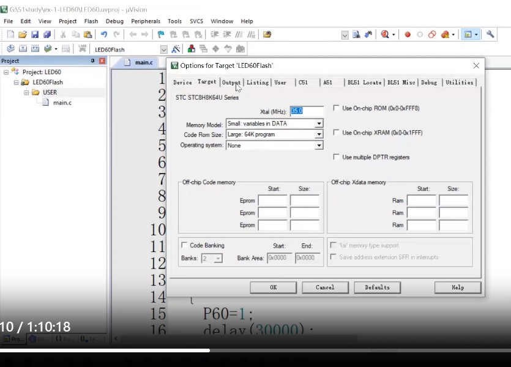Click the Xtal (MHz) input field
Screen dimensions: 511x367
coord(305,111)
